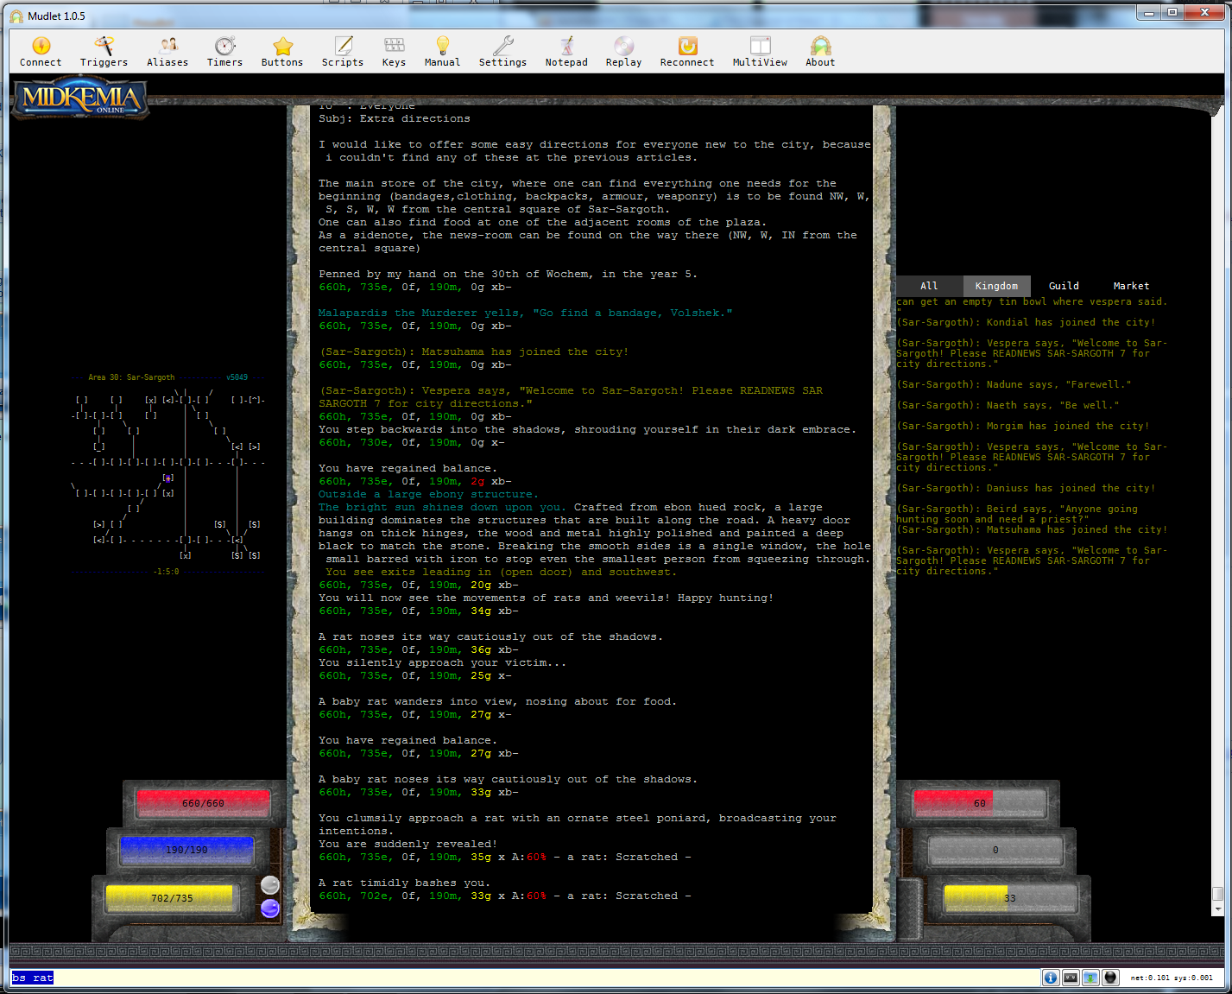Switch to the Guild chat tab
The image size is (1232, 994).
(1064, 286)
